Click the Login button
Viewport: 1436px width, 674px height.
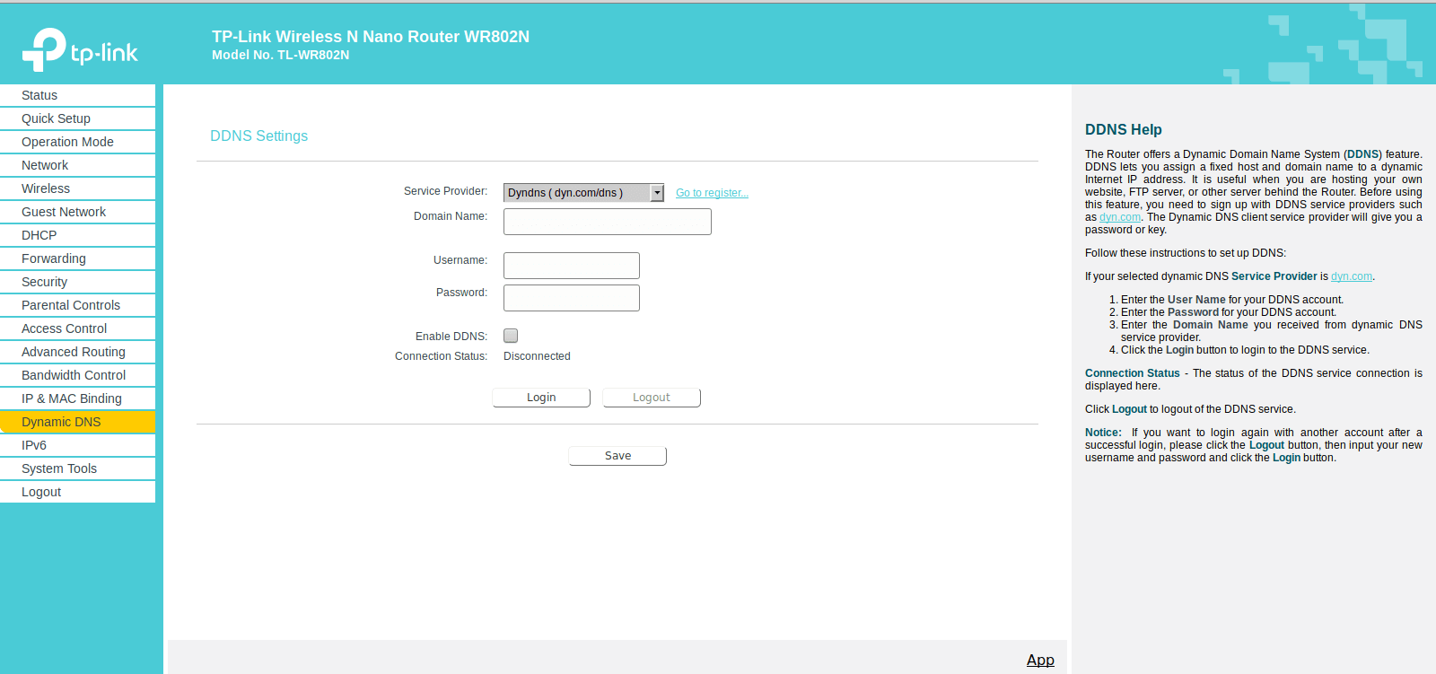(x=541, y=398)
